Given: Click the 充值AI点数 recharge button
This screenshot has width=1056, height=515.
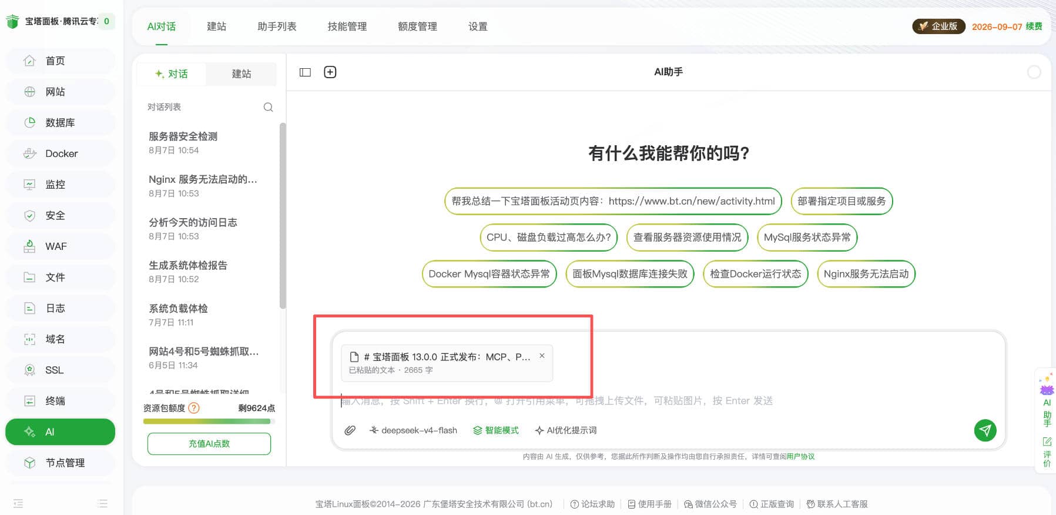Looking at the screenshot, I should pos(209,444).
